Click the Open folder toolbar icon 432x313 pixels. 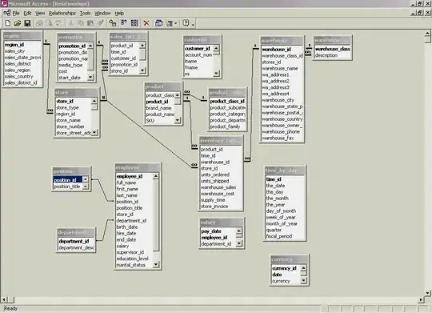tap(18, 23)
